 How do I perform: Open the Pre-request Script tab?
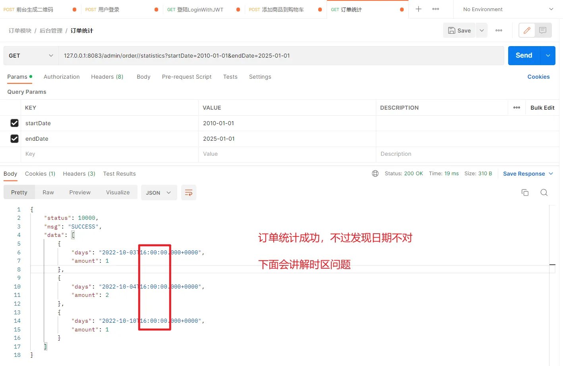187,77
